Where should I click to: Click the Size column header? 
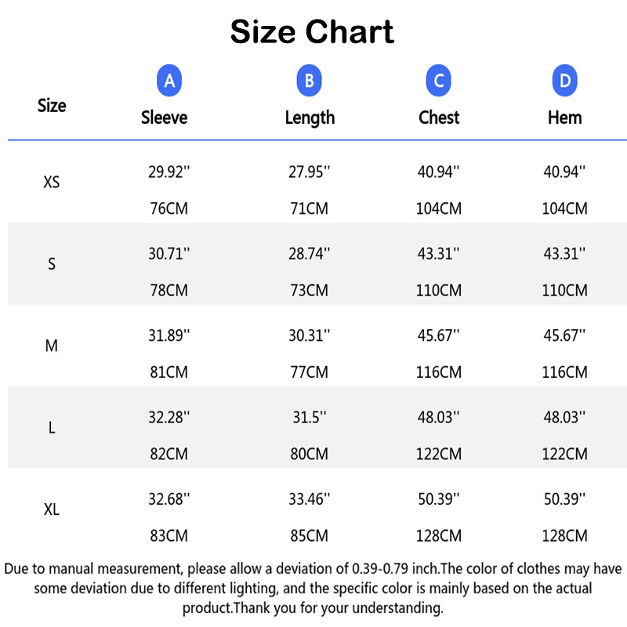(52, 106)
